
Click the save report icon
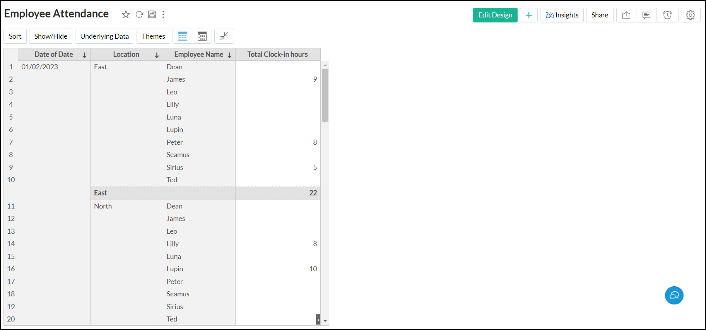click(x=152, y=15)
